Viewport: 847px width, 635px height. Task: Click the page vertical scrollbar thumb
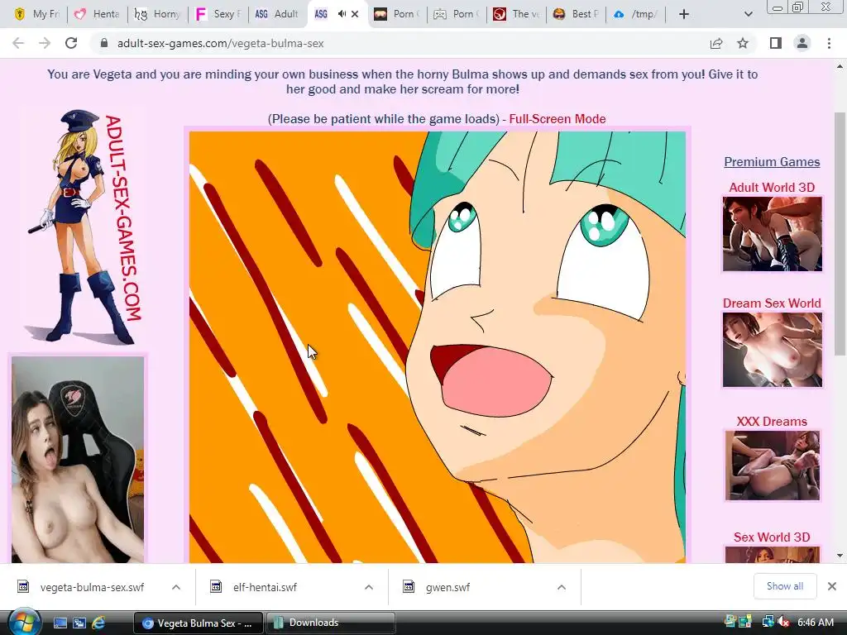(x=840, y=233)
